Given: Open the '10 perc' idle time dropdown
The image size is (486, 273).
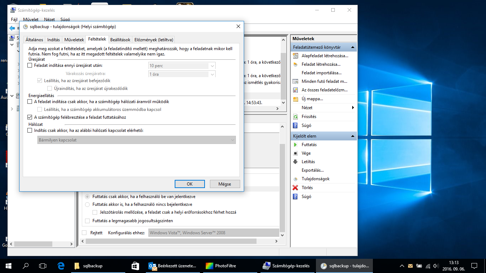Looking at the screenshot, I should click(212, 66).
